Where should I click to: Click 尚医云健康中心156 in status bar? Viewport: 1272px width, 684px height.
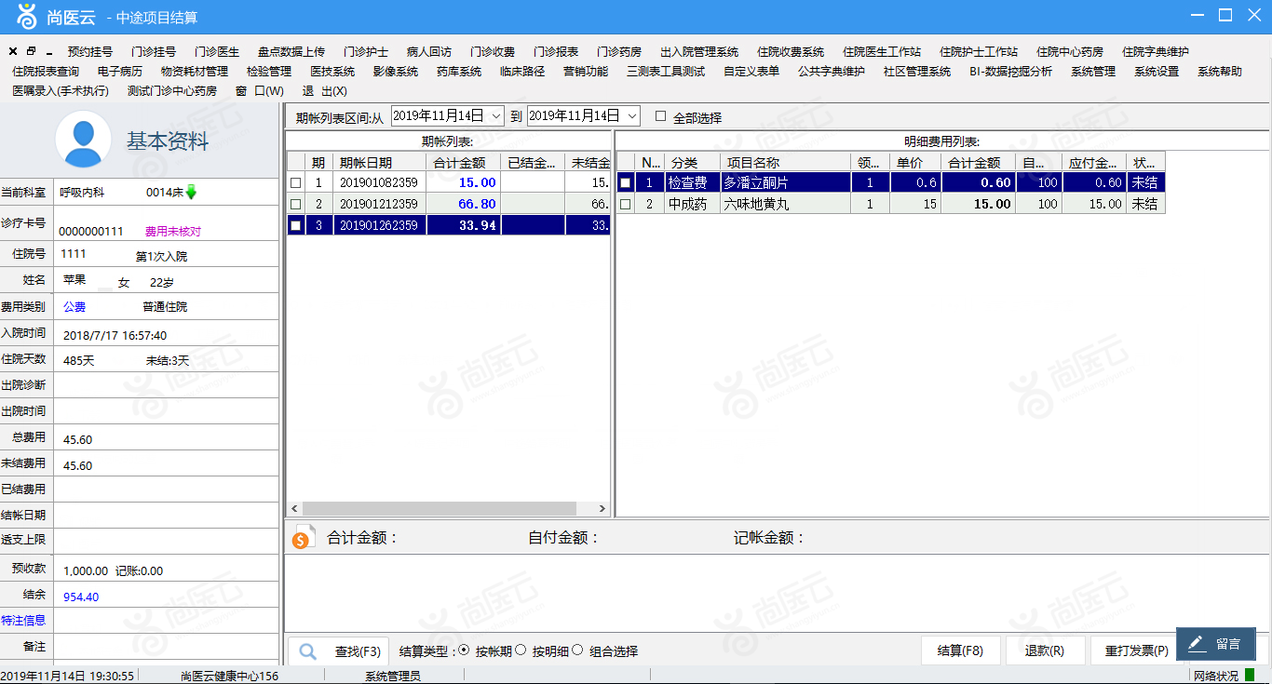(229, 676)
